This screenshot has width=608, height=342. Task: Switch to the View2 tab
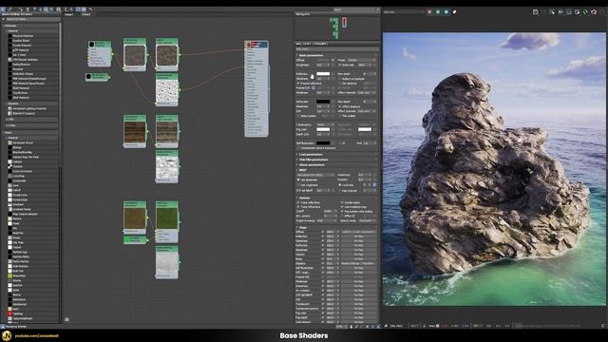pyautogui.click(x=86, y=14)
